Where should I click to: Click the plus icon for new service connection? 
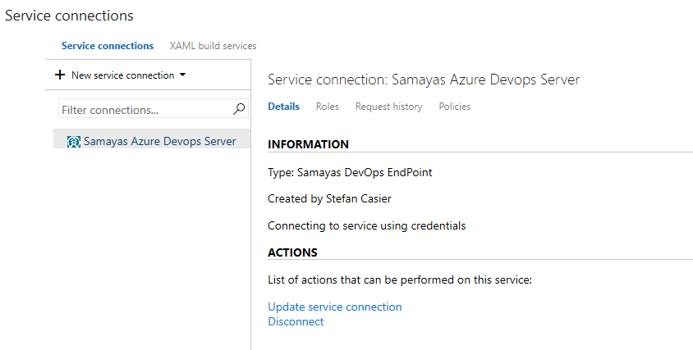60,75
